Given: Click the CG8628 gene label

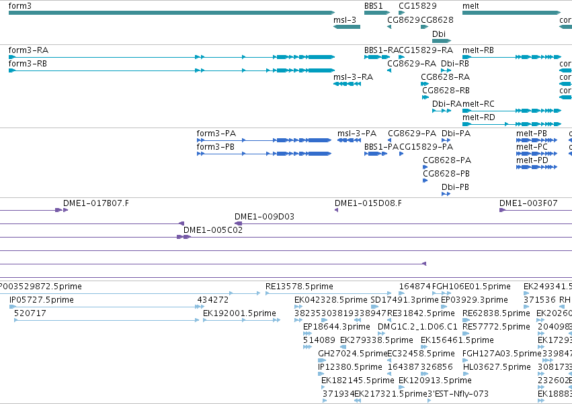Looking at the screenshot, I should coord(437,20).
